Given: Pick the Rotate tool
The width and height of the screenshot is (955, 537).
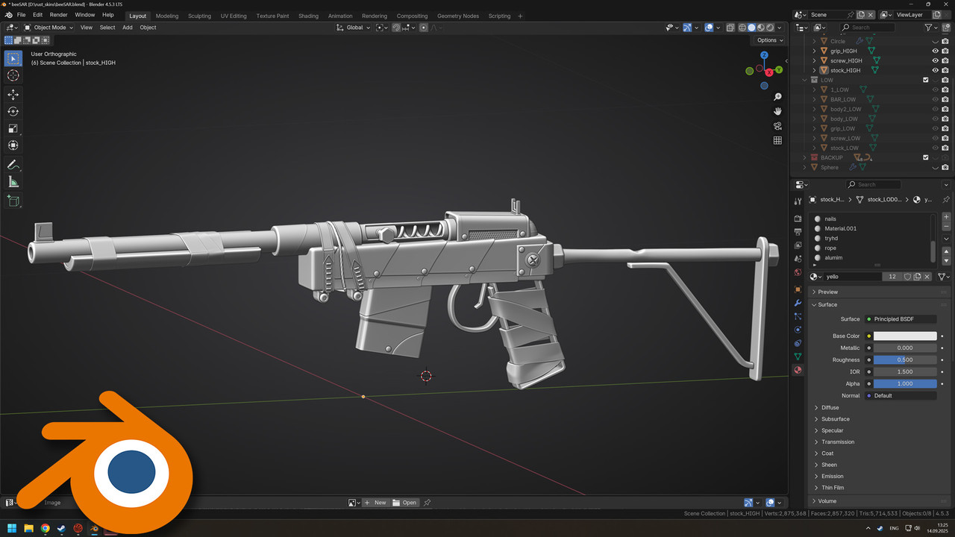Looking at the screenshot, I should click(x=13, y=111).
